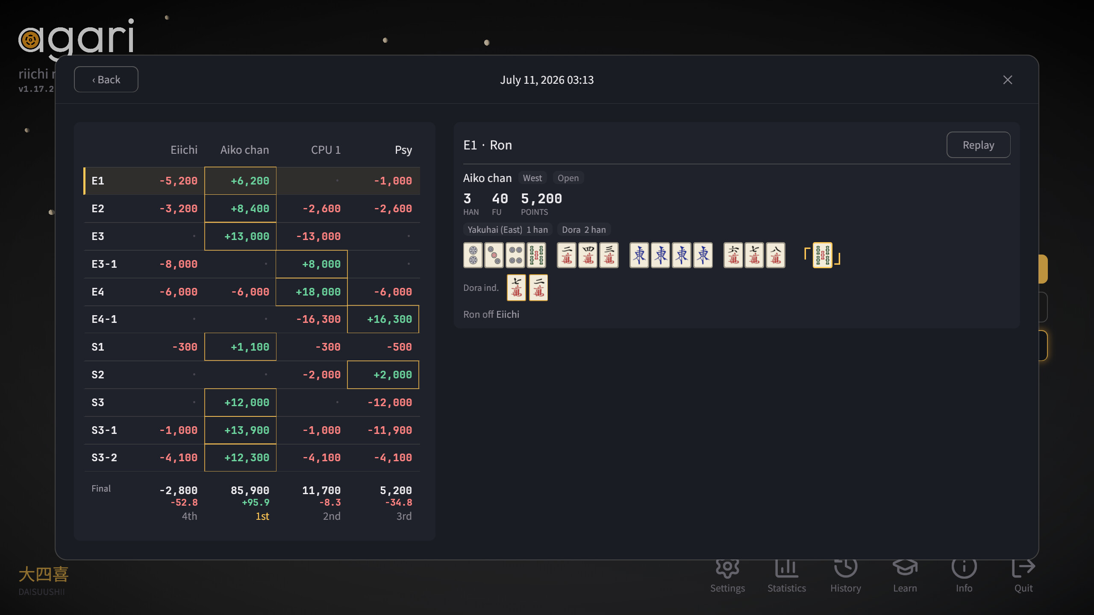The width and height of the screenshot is (1094, 615).
Task: Click the Yakuhai (East) 1 han tag
Action: pyautogui.click(x=508, y=230)
